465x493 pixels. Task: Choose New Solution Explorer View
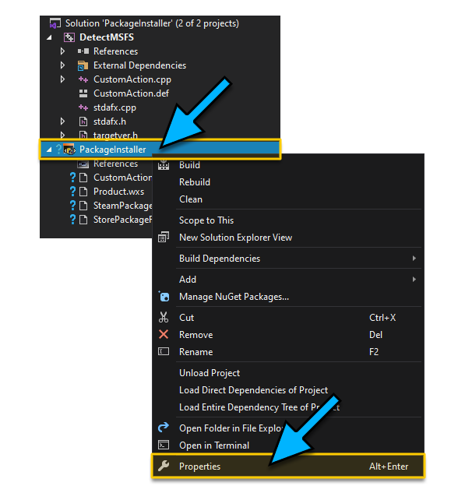tap(235, 238)
